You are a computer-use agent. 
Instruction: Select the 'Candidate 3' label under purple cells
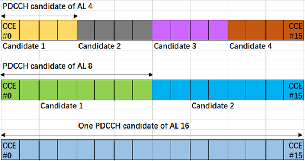(175, 46)
